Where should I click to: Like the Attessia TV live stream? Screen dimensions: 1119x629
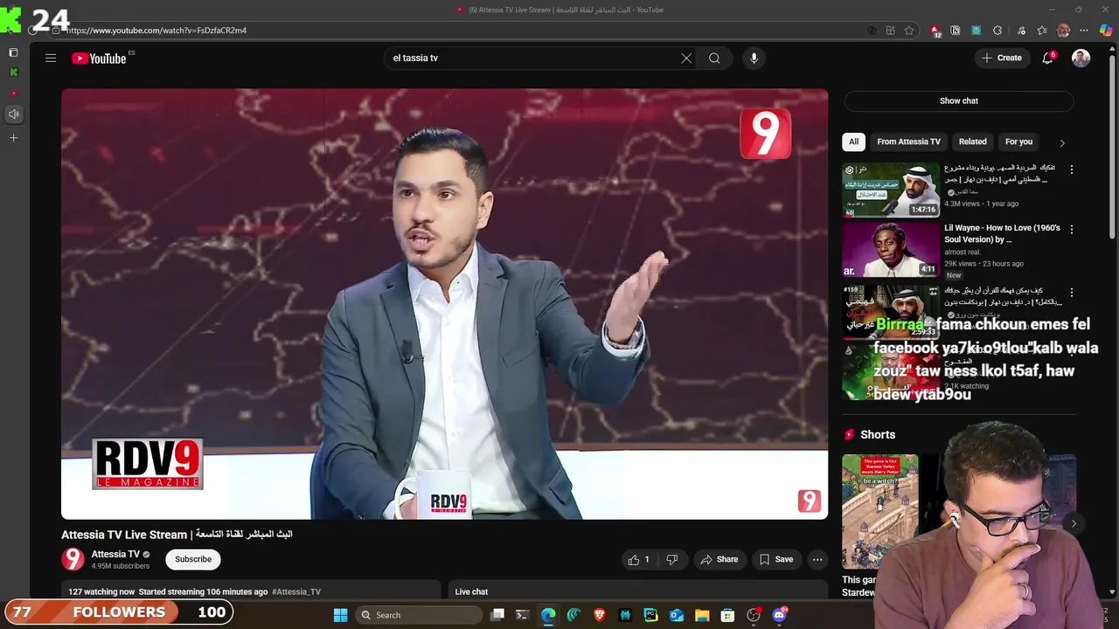tap(639, 559)
